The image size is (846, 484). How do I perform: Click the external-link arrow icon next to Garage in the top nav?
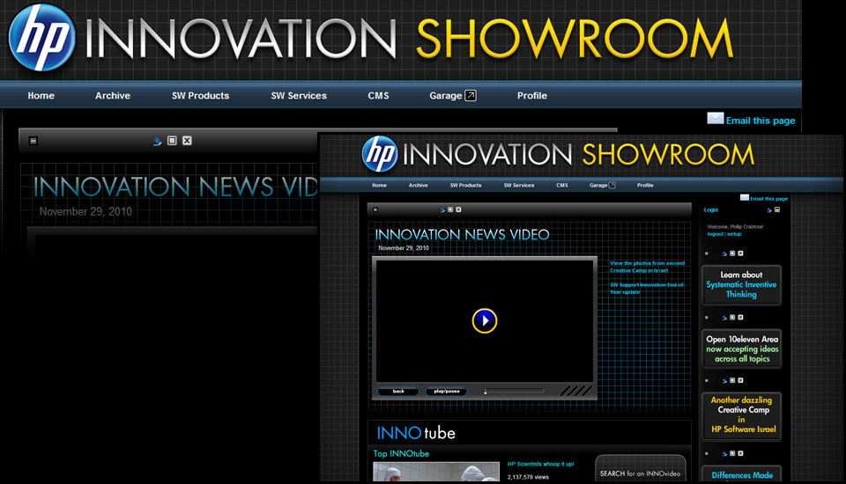coord(470,96)
